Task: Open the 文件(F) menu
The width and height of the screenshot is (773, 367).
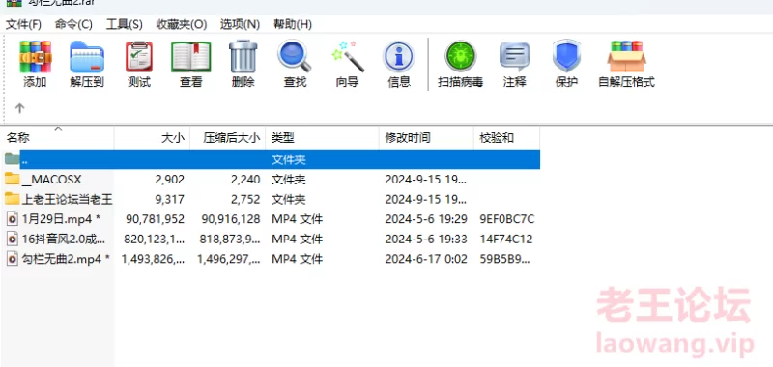Action: coord(23,24)
